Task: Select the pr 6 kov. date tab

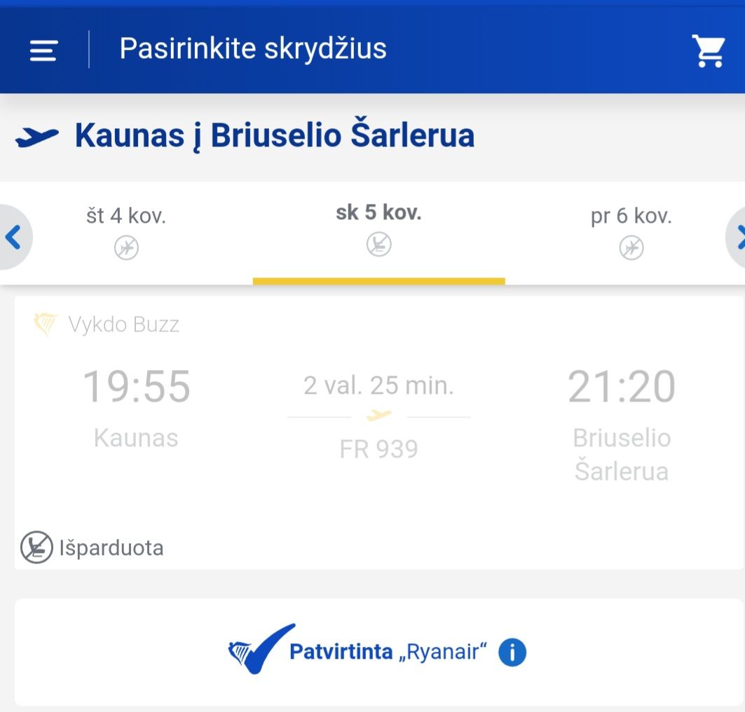Action: tap(631, 216)
